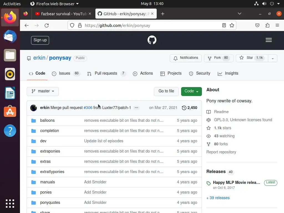Launch Thunderbird Mail from the dock
284x213 pixels.
(x=10, y=36)
